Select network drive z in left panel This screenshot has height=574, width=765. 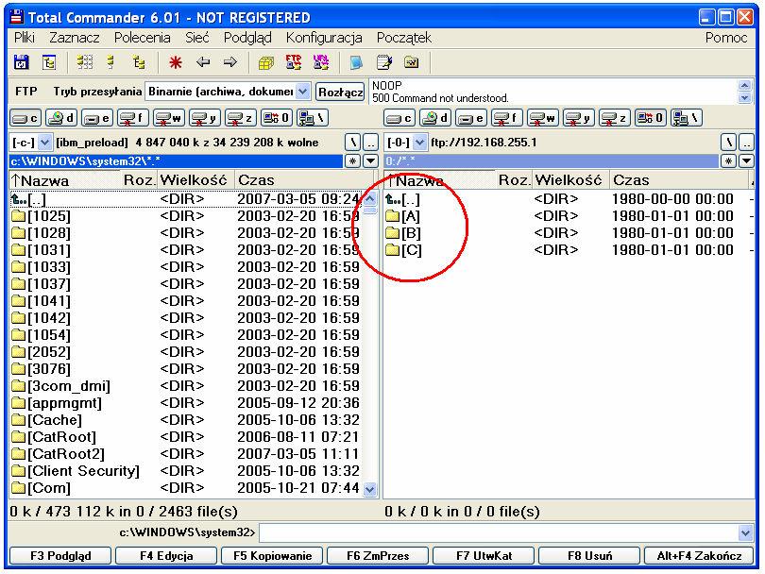241,118
